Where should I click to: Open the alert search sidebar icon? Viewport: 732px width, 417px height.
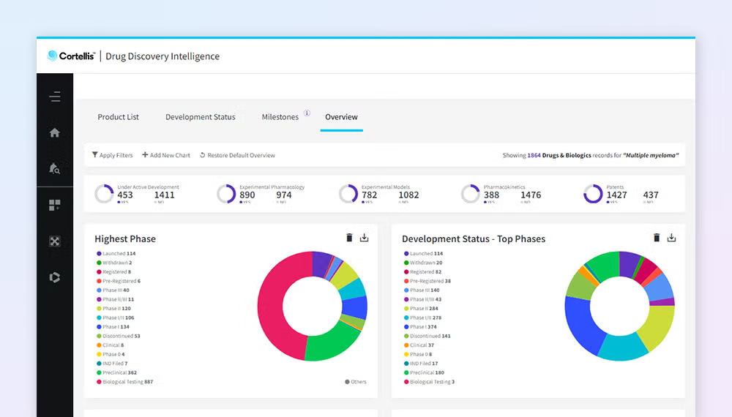tap(55, 168)
